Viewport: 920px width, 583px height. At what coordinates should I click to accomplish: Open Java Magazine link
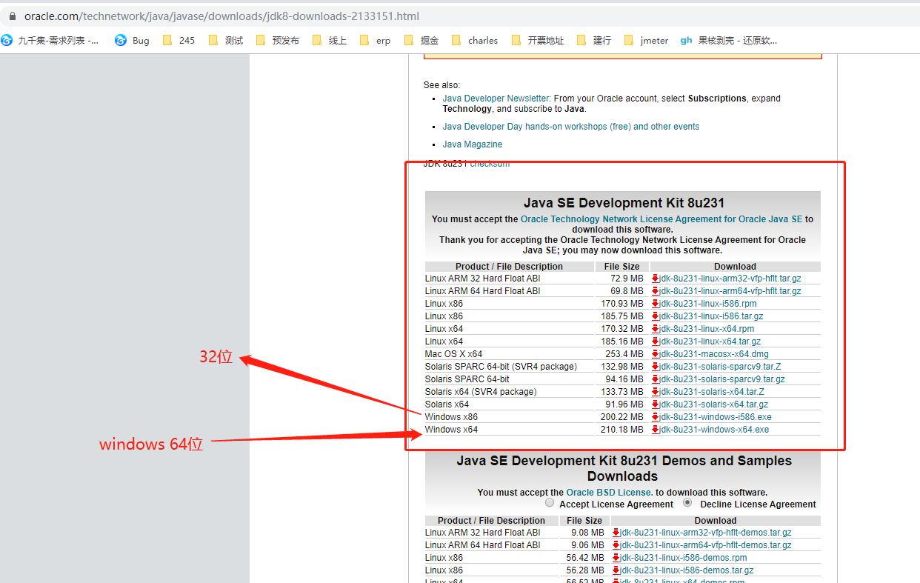tap(473, 144)
